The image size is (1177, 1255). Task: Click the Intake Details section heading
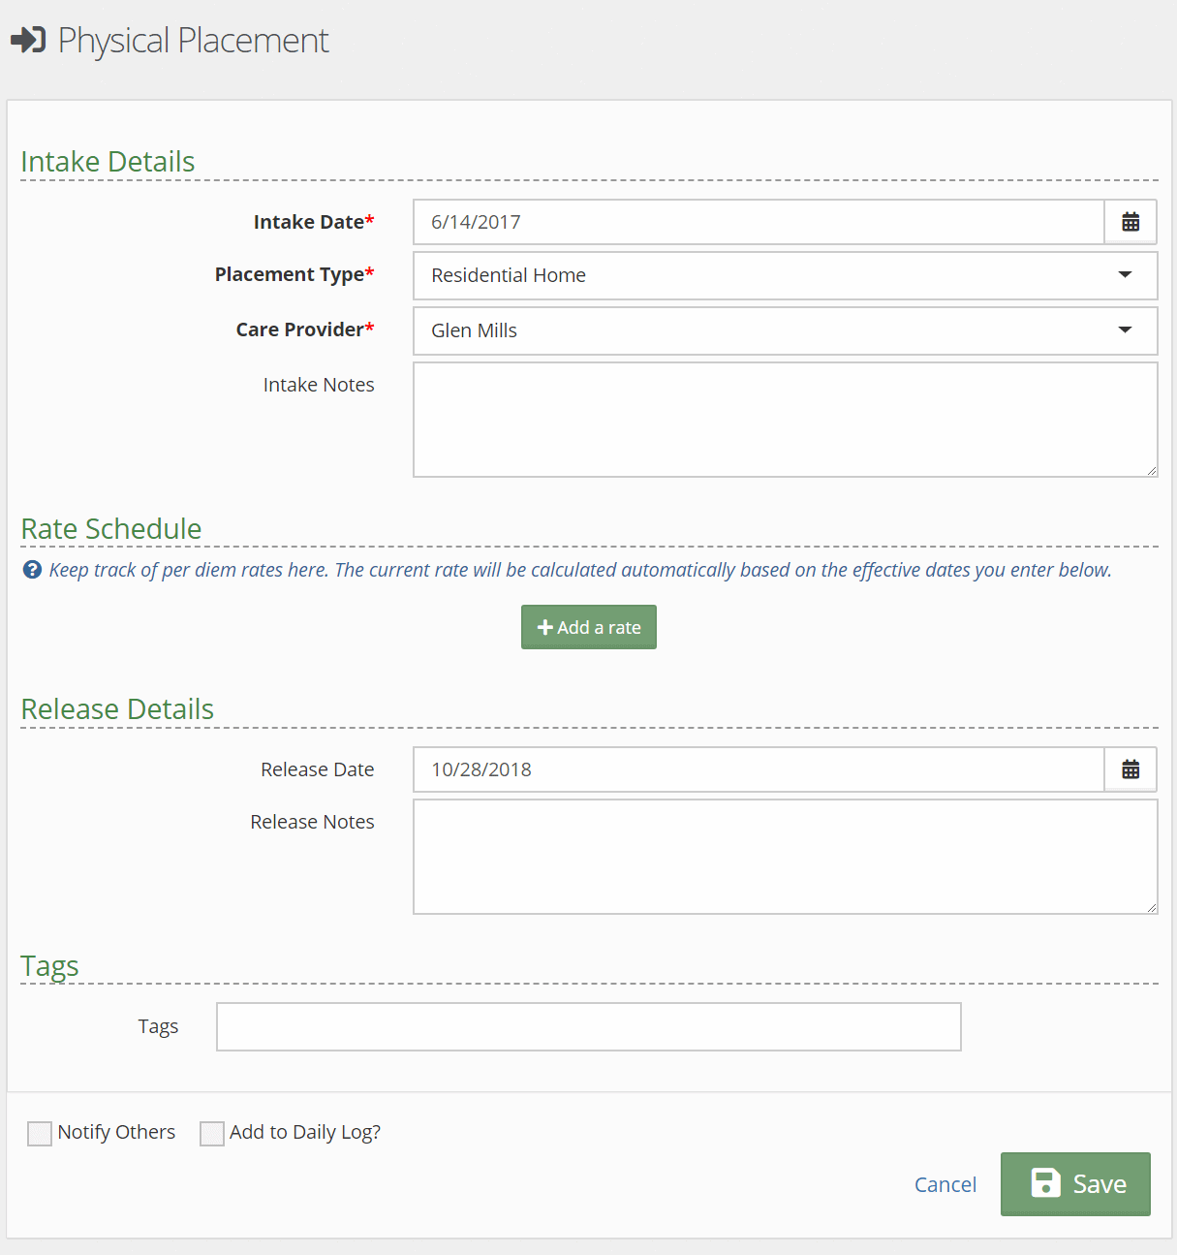pos(108,162)
